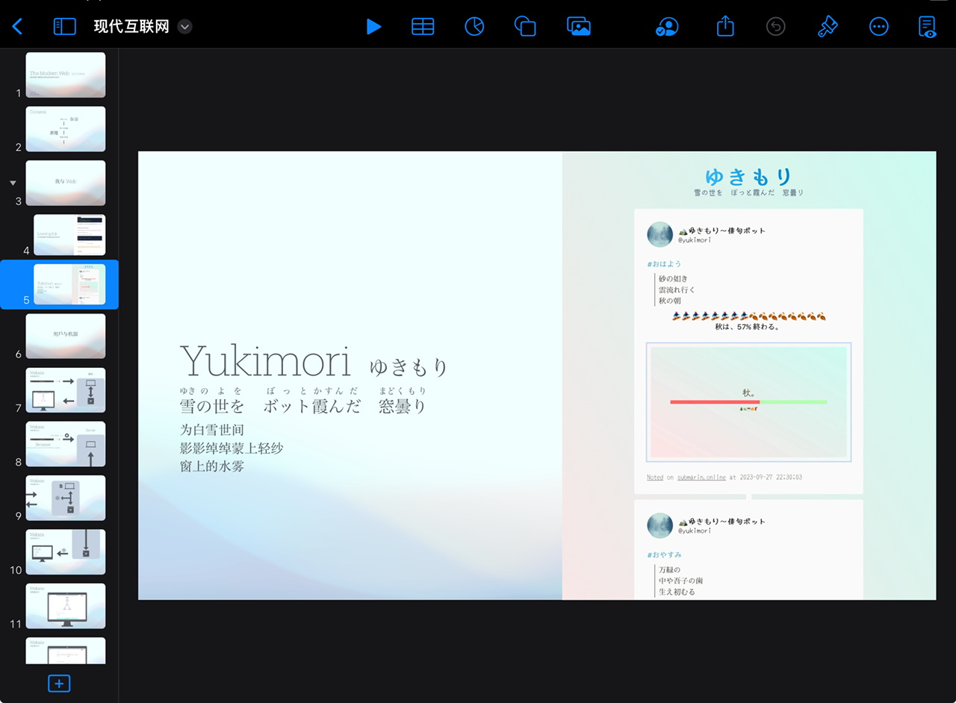Image resolution: width=956 pixels, height=703 pixels.
Task: Insert a shape
Action: click(525, 27)
